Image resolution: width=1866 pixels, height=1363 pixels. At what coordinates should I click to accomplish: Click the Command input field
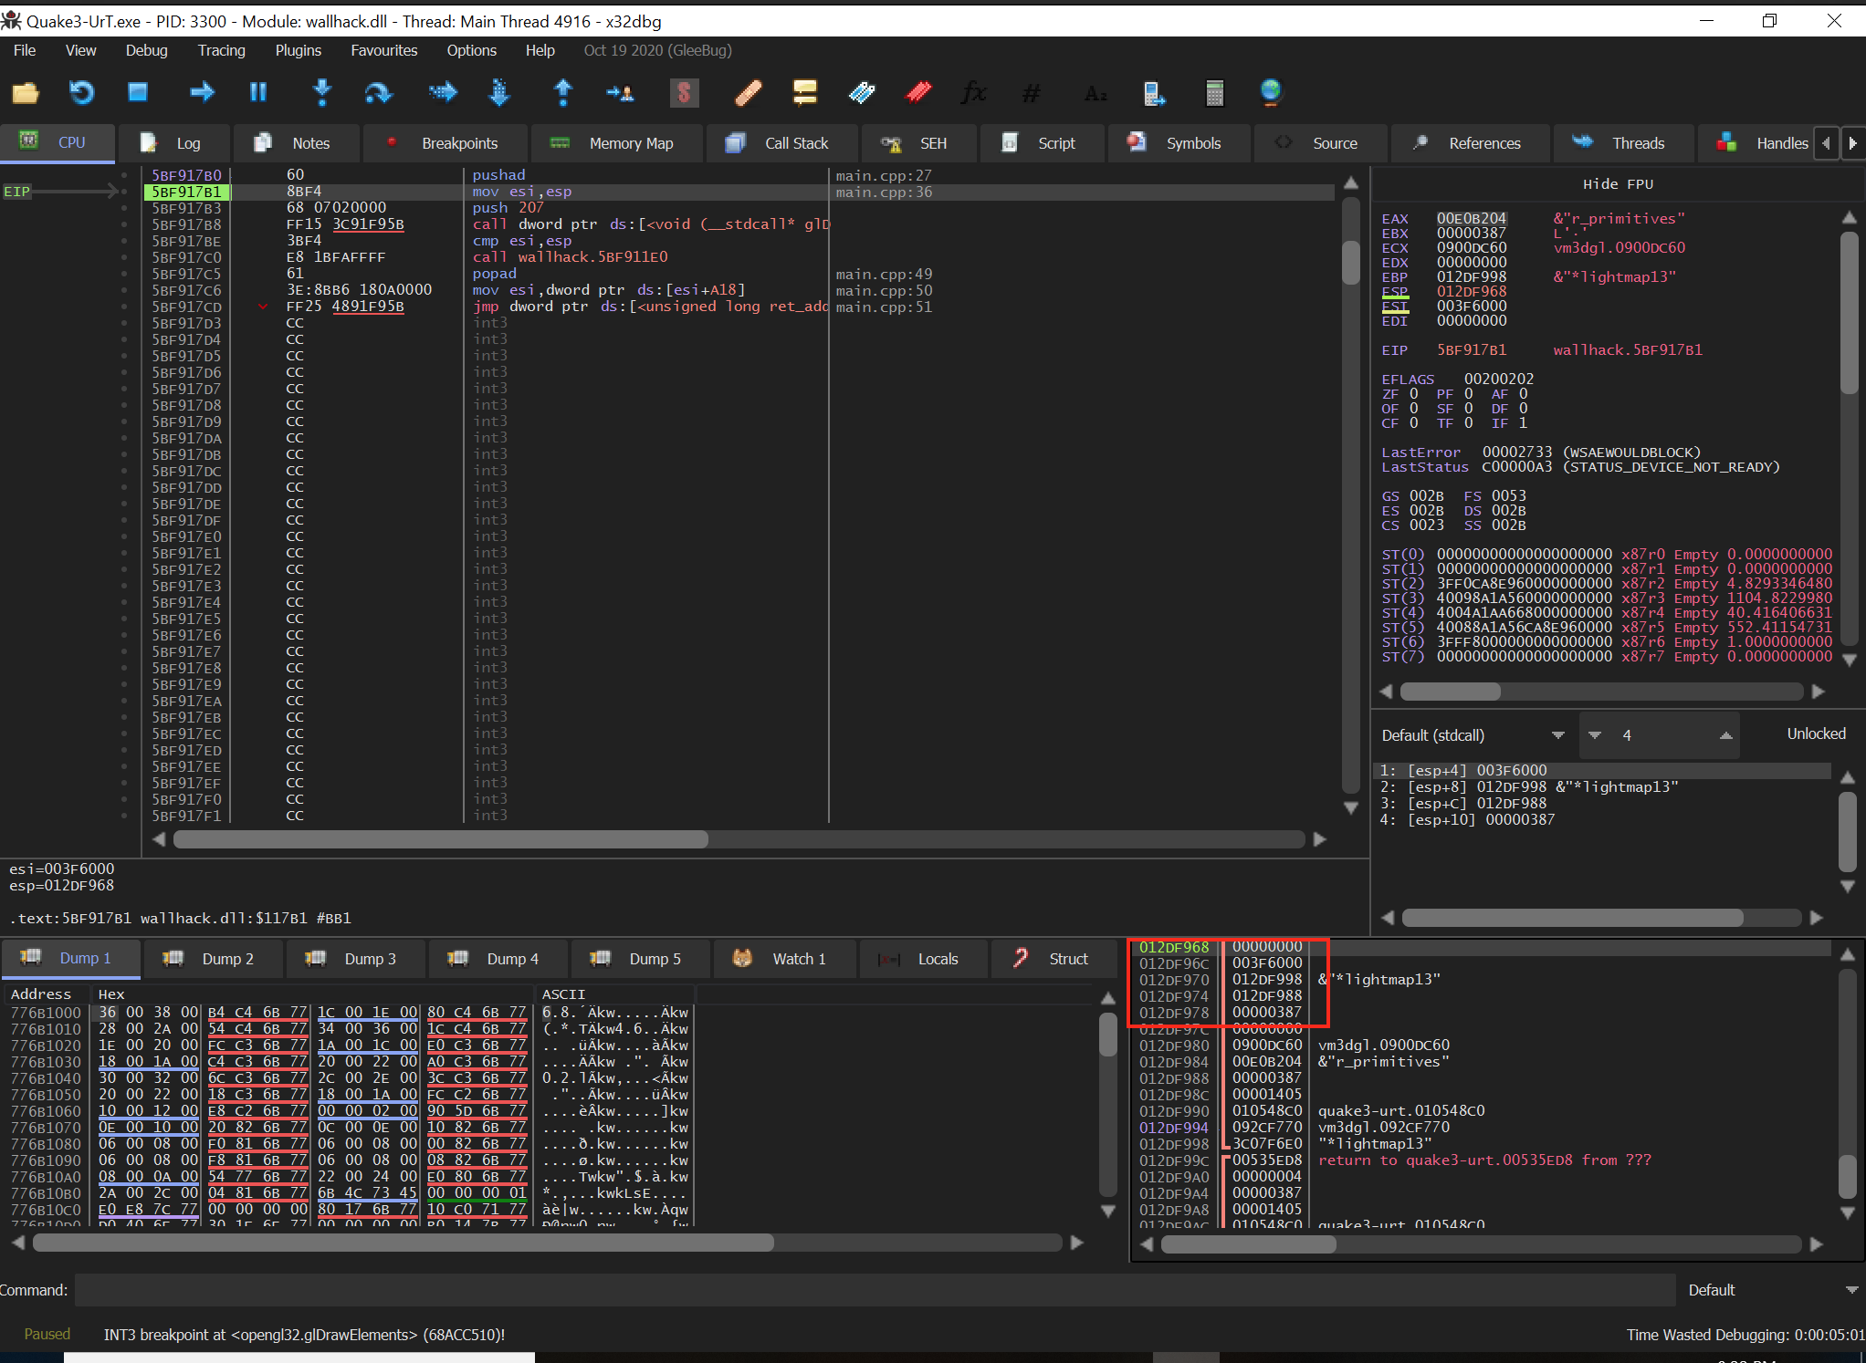(875, 1290)
